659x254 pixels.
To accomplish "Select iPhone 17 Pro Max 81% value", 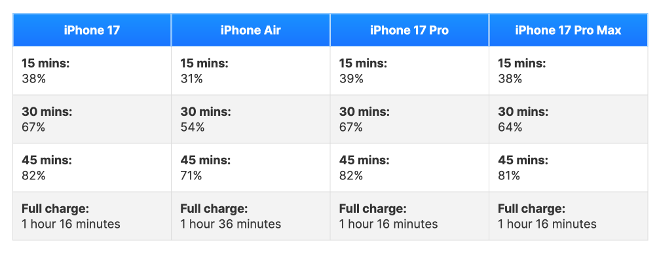I will [x=510, y=176].
